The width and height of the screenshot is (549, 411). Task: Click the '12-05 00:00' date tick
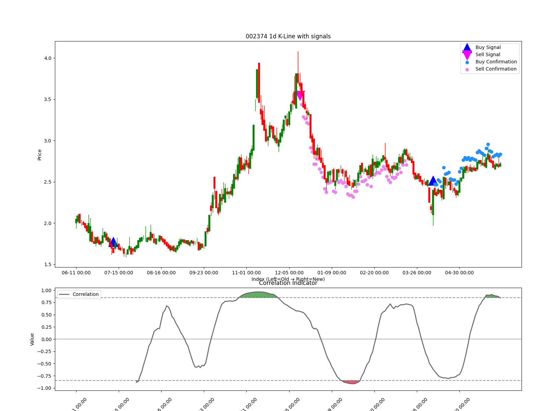289,273
